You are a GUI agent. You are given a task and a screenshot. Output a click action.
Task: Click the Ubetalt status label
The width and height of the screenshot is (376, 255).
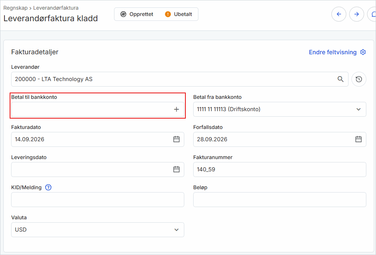183,14
